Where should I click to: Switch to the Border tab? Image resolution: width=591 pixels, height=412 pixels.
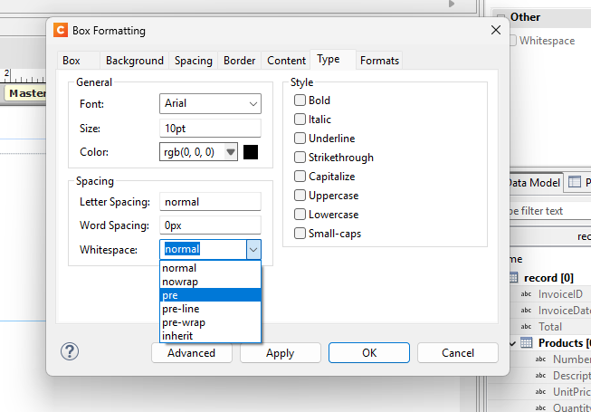click(239, 61)
